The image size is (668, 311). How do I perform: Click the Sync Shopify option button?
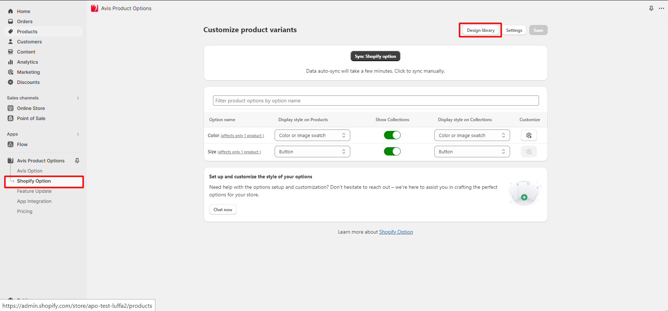375,56
